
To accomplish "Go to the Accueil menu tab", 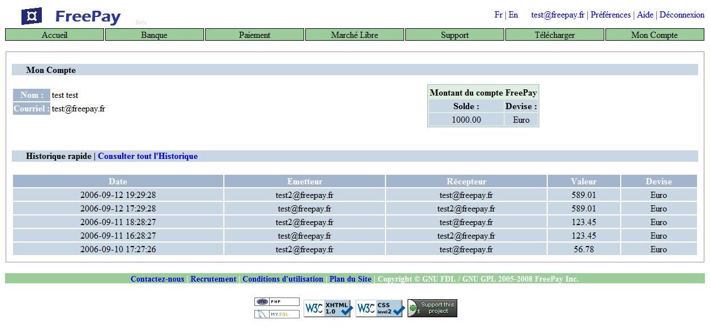I will 54,35.
